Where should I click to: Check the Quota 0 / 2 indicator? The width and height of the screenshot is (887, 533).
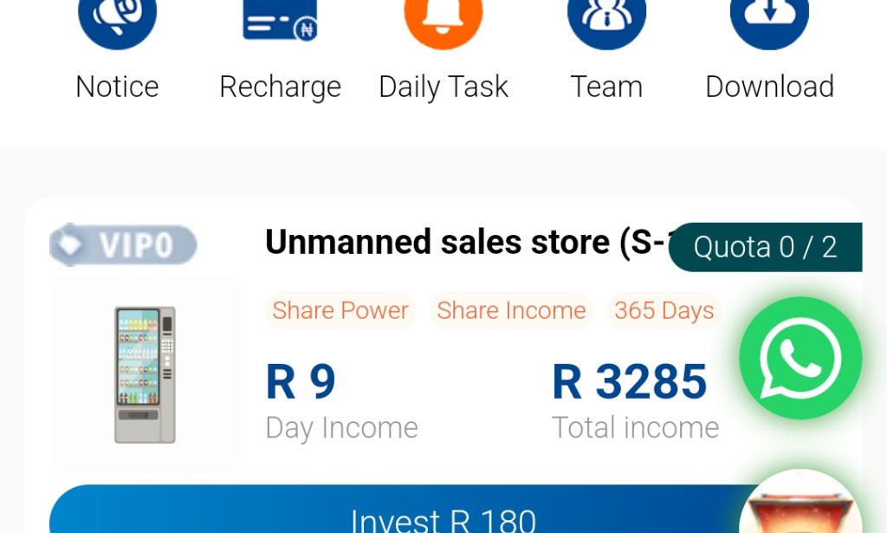(766, 247)
